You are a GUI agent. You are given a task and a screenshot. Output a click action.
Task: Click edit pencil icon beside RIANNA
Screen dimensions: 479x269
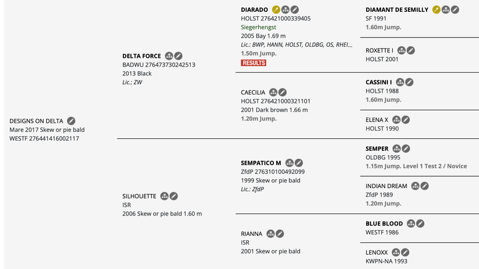(280, 234)
